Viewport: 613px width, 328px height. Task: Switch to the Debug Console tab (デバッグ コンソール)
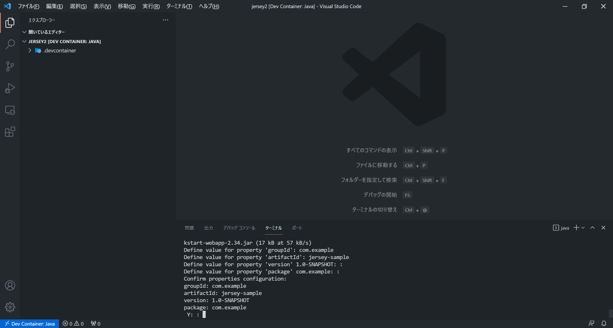(x=239, y=228)
